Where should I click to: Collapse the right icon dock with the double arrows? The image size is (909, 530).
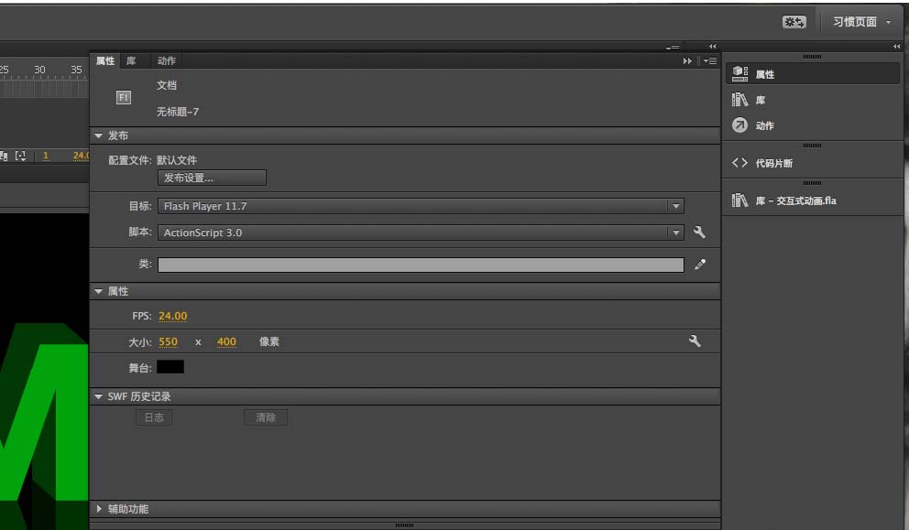[x=896, y=47]
